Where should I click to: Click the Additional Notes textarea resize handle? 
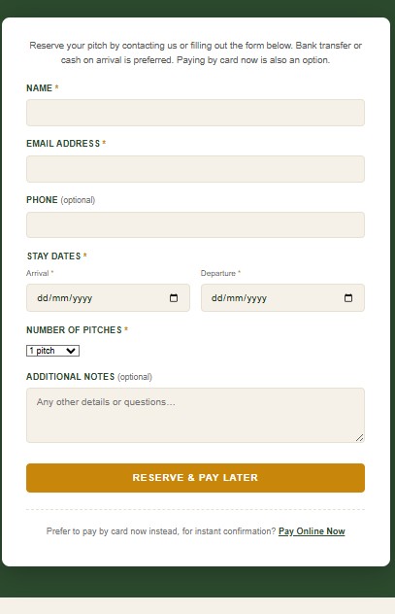pos(360,438)
